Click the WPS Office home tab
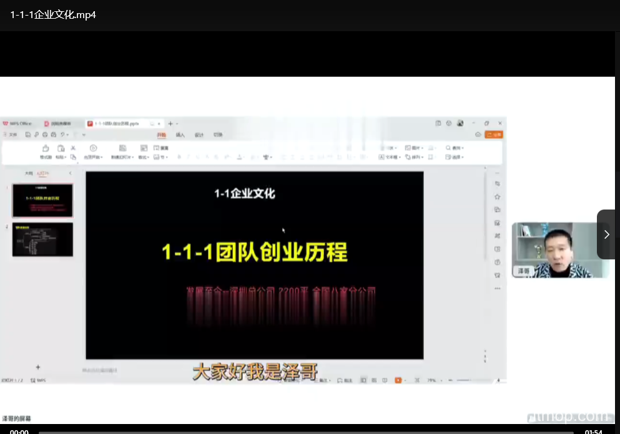Screen dimensions: 620x434 click(17, 123)
